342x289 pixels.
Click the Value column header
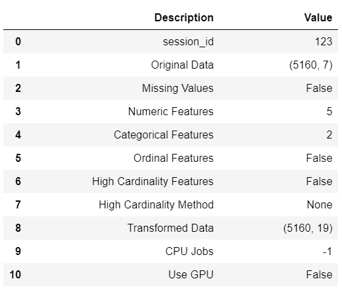click(318, 18)
